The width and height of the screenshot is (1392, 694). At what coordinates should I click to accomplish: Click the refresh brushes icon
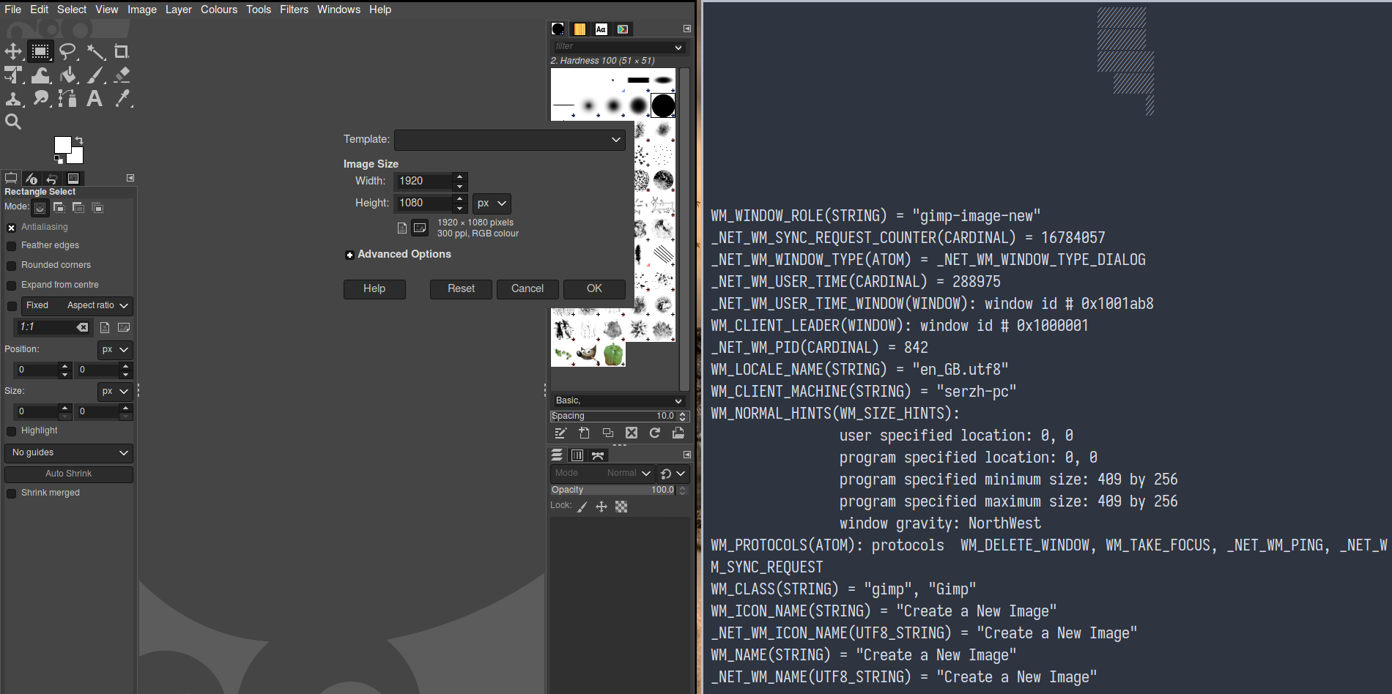[x=654, y=433]
